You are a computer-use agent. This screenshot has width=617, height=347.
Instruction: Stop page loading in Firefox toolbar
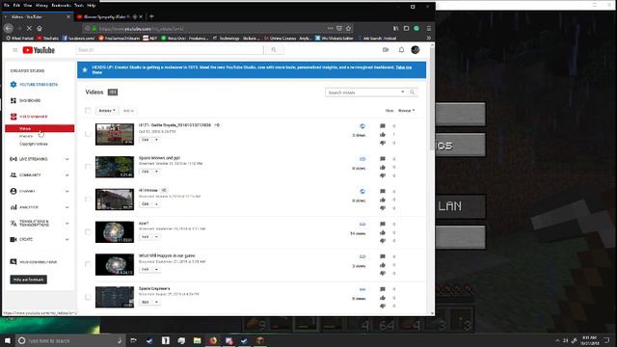click(x=29, y=28)
